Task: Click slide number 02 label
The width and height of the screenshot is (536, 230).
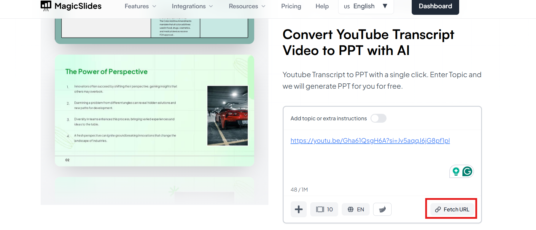Action: pos(67,160)
